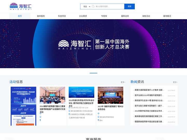Open the 2024年数字经济助力创新创业 blue banner thumbnail

[82, 92]
